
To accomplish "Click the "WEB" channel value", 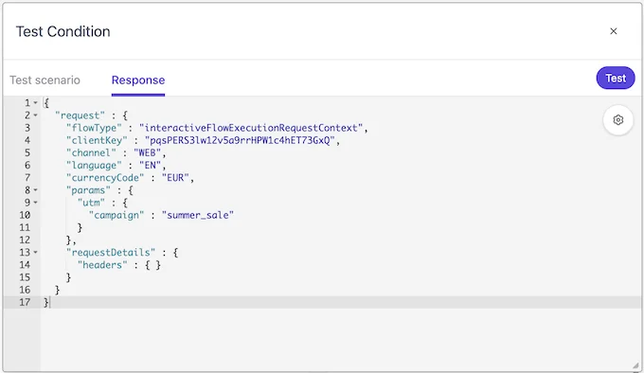I will (148, 153).
